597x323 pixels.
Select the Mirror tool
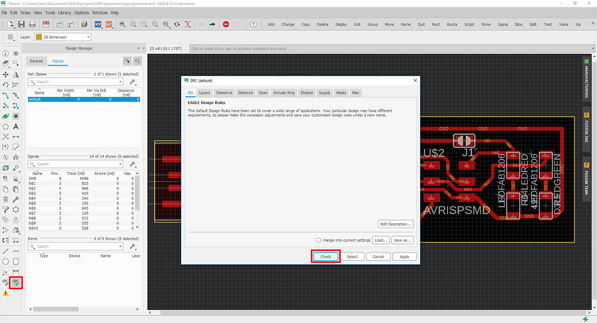[x=16, y=75]
